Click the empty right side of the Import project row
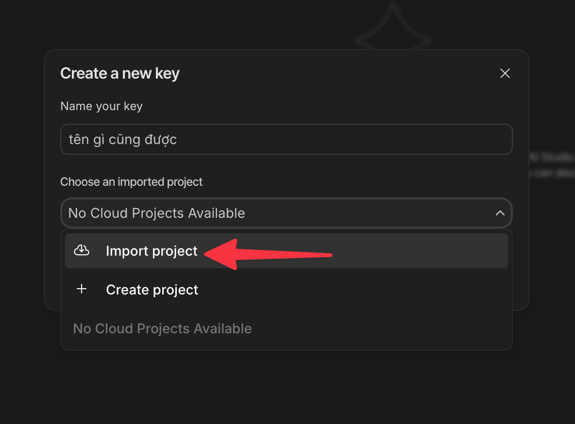Viewport: 575px width, 424px height. (418, 251)
